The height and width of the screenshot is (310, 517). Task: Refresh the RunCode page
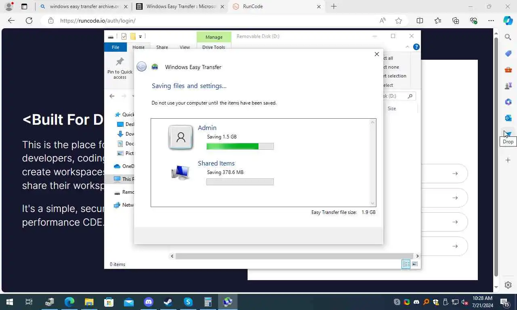pos(29,21)
